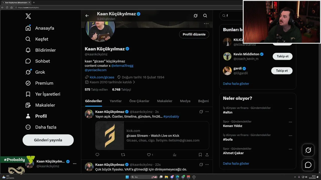Open Makaleler in the sidebar
Screen dimensions: 321x180
click(x=40, y=105)
